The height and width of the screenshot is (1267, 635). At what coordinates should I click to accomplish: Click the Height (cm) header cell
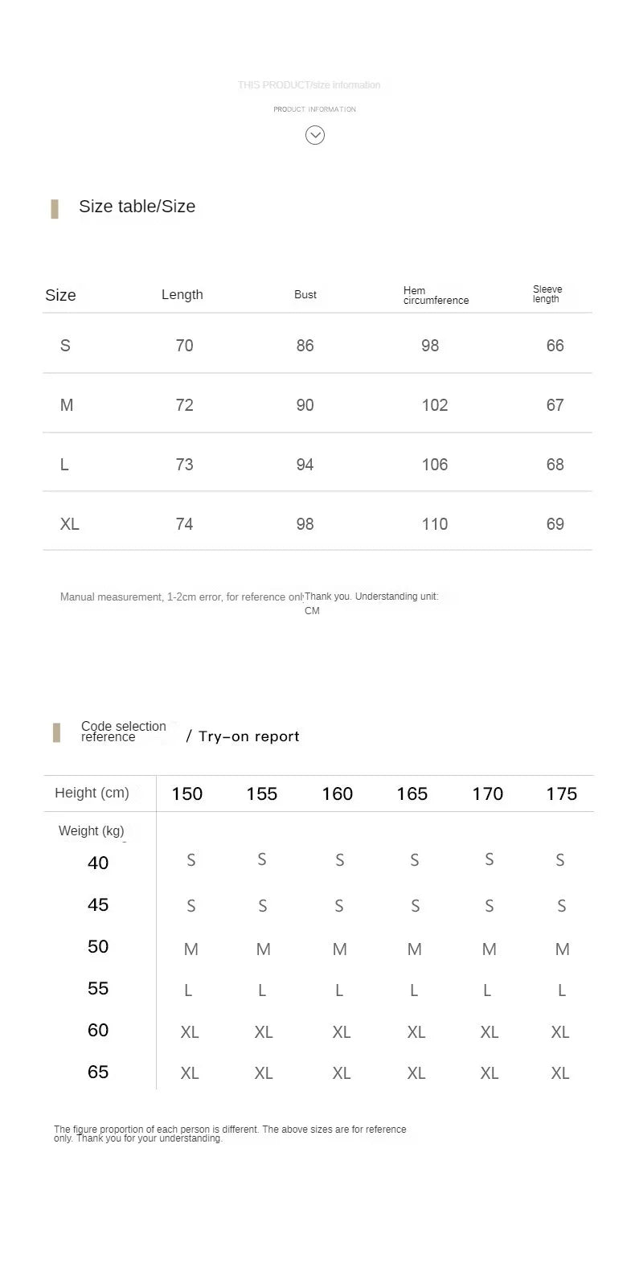[92, 793]
